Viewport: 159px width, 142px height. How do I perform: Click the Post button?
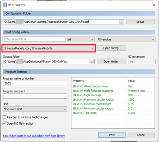tap(112, 135)
